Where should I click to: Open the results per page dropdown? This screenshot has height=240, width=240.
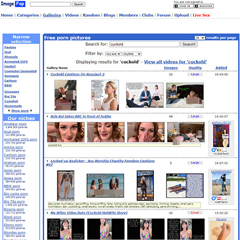point(200,38)
